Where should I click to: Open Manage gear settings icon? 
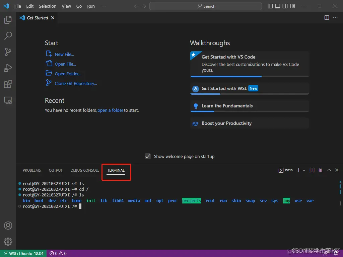click(x=8, y=242)
